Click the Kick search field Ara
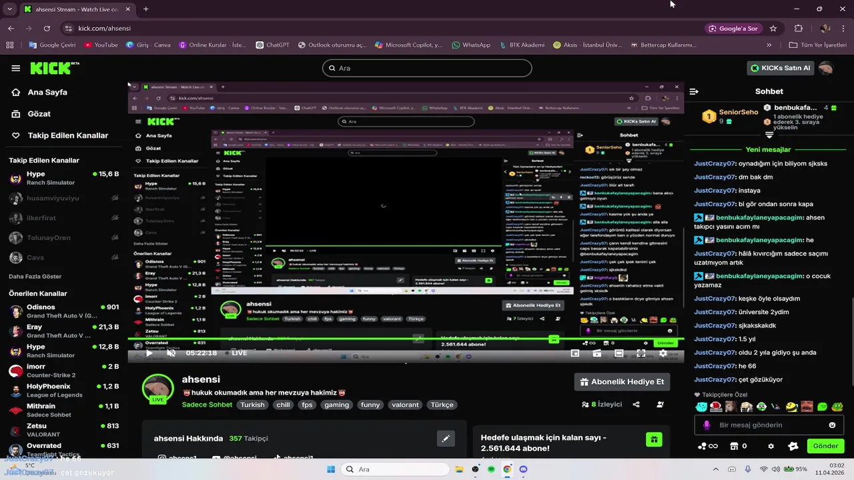The height and width of the screenshot is (480, 854). pos(427,68)
